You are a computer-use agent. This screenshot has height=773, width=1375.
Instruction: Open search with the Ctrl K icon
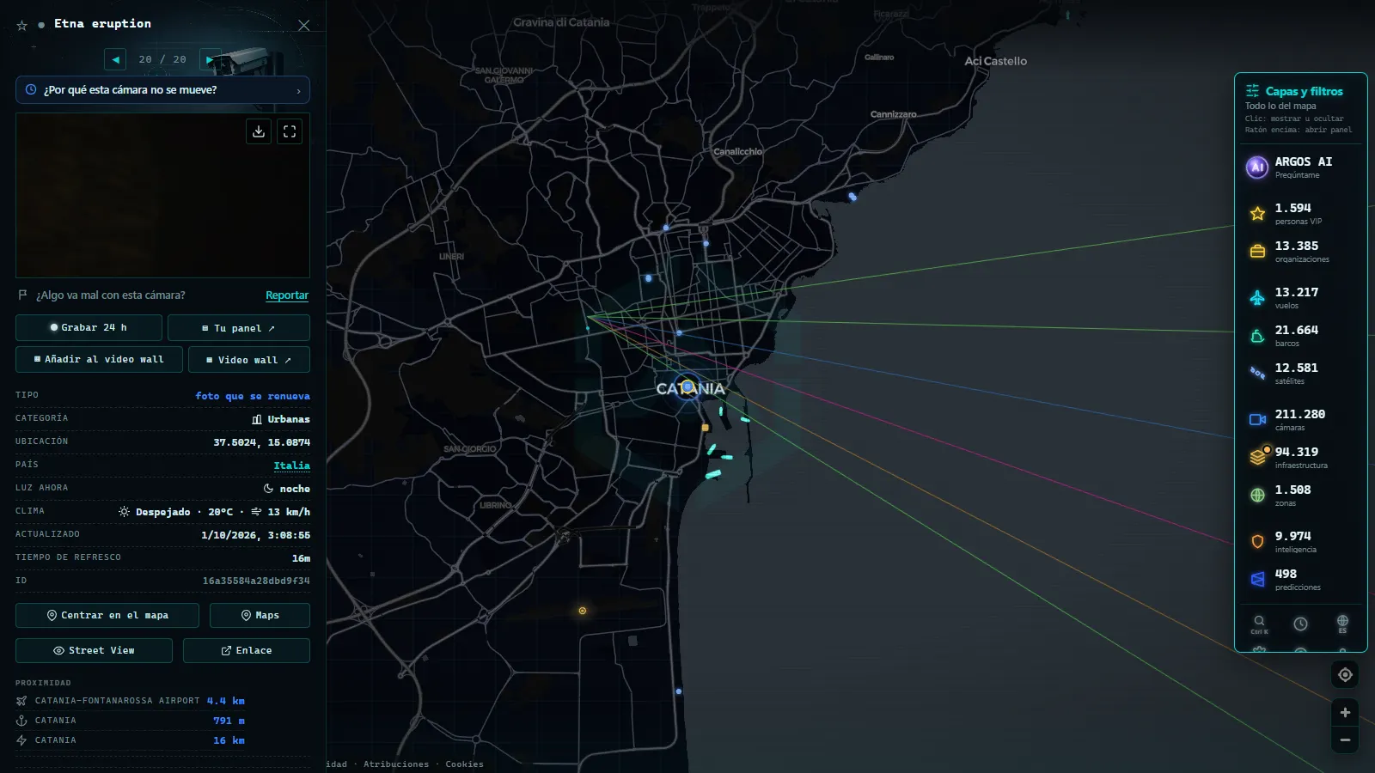(1259, 624)
